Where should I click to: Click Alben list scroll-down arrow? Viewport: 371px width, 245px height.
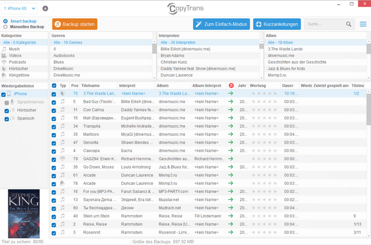pos(369,78)
